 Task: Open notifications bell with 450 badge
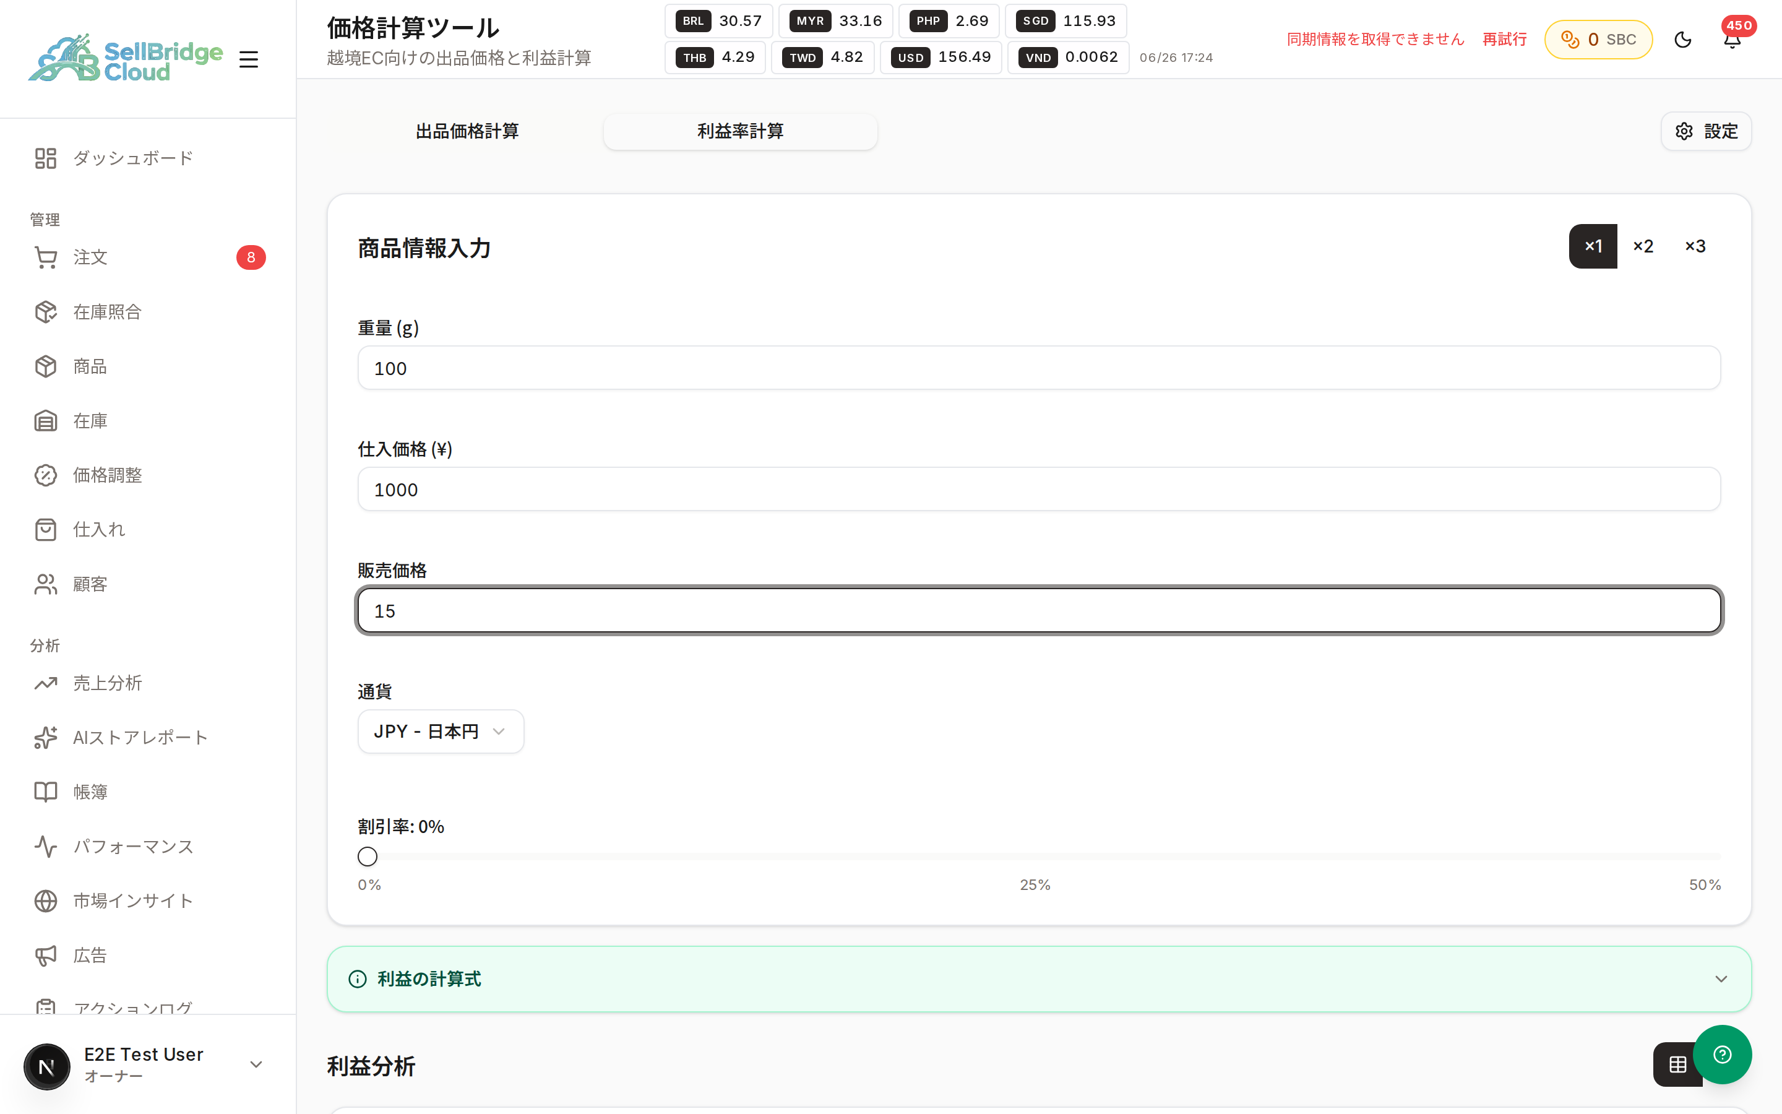[x=1732, y=39]
